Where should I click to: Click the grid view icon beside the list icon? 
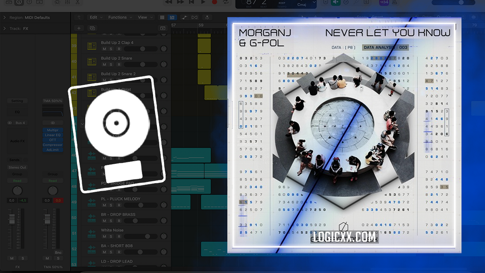162,17
